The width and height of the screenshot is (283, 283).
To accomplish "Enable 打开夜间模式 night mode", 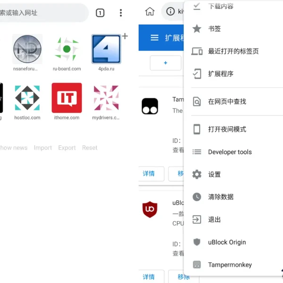I will coord(227,129).
